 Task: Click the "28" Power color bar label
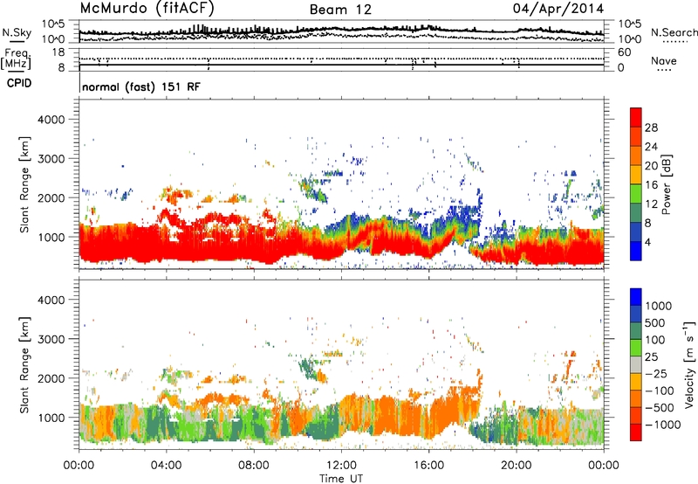click(x=651, y=128)
